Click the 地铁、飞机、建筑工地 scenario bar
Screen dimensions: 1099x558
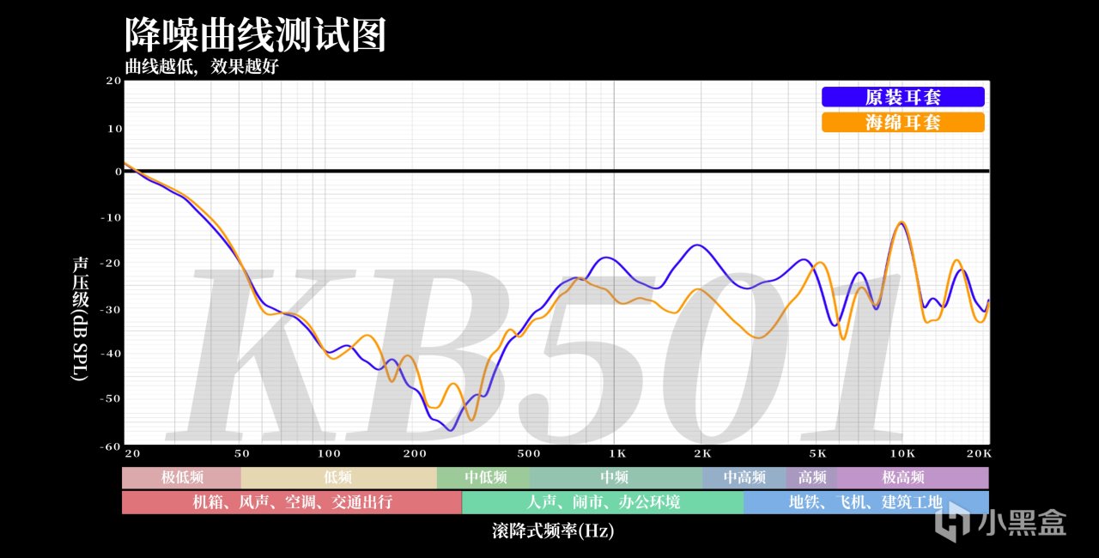pos(866,502)
